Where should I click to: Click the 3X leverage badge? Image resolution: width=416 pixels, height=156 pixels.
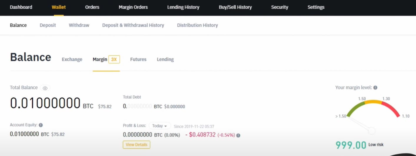tap(114, 59)
